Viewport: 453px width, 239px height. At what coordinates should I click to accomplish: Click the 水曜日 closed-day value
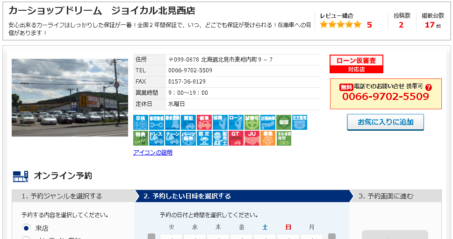pos(177,104)
